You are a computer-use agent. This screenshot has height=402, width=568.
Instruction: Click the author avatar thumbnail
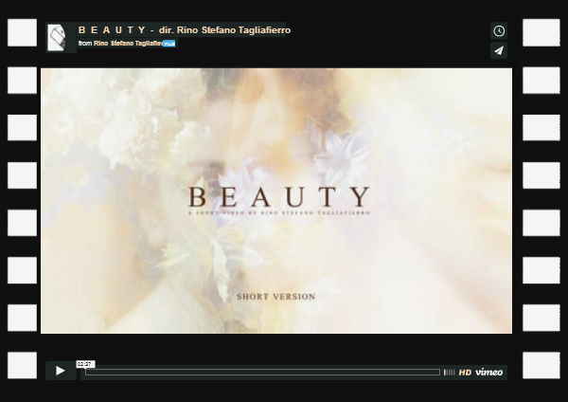click(x=56, y=37)
